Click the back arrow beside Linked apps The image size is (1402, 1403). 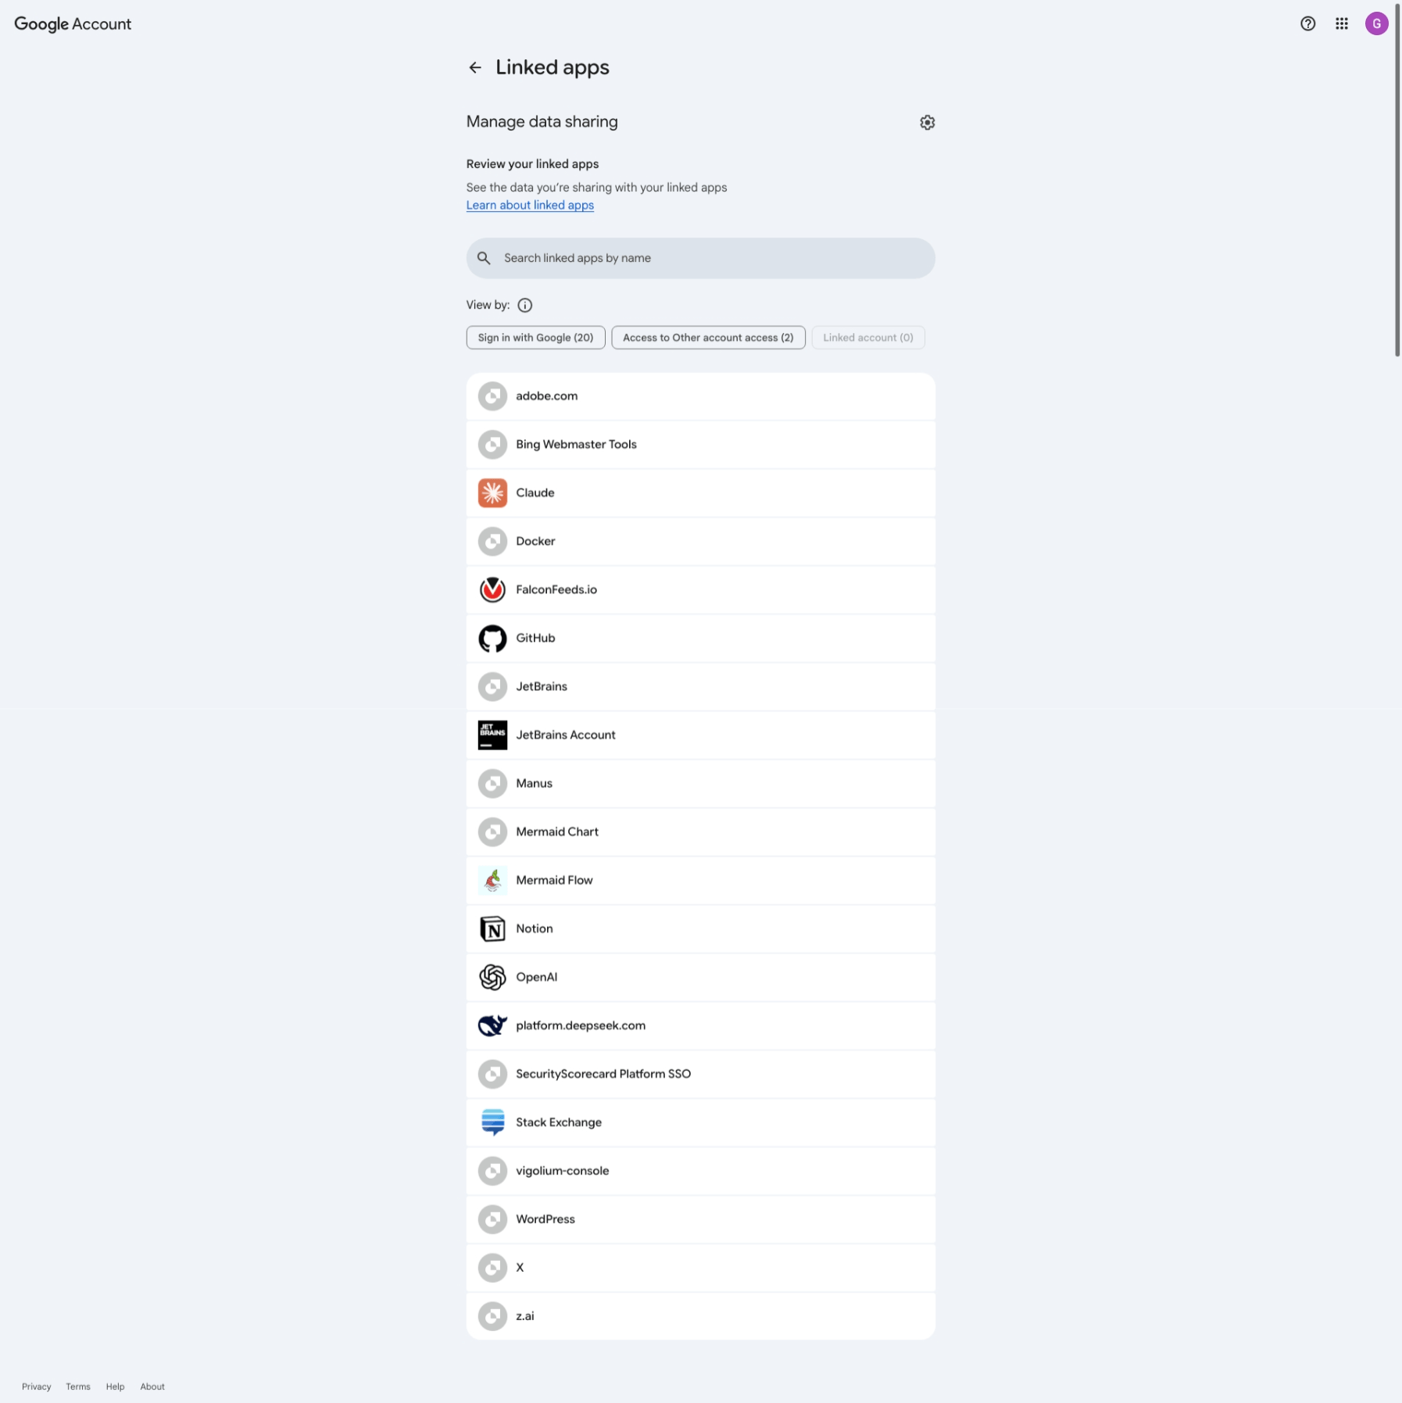(x=475, y=68)
